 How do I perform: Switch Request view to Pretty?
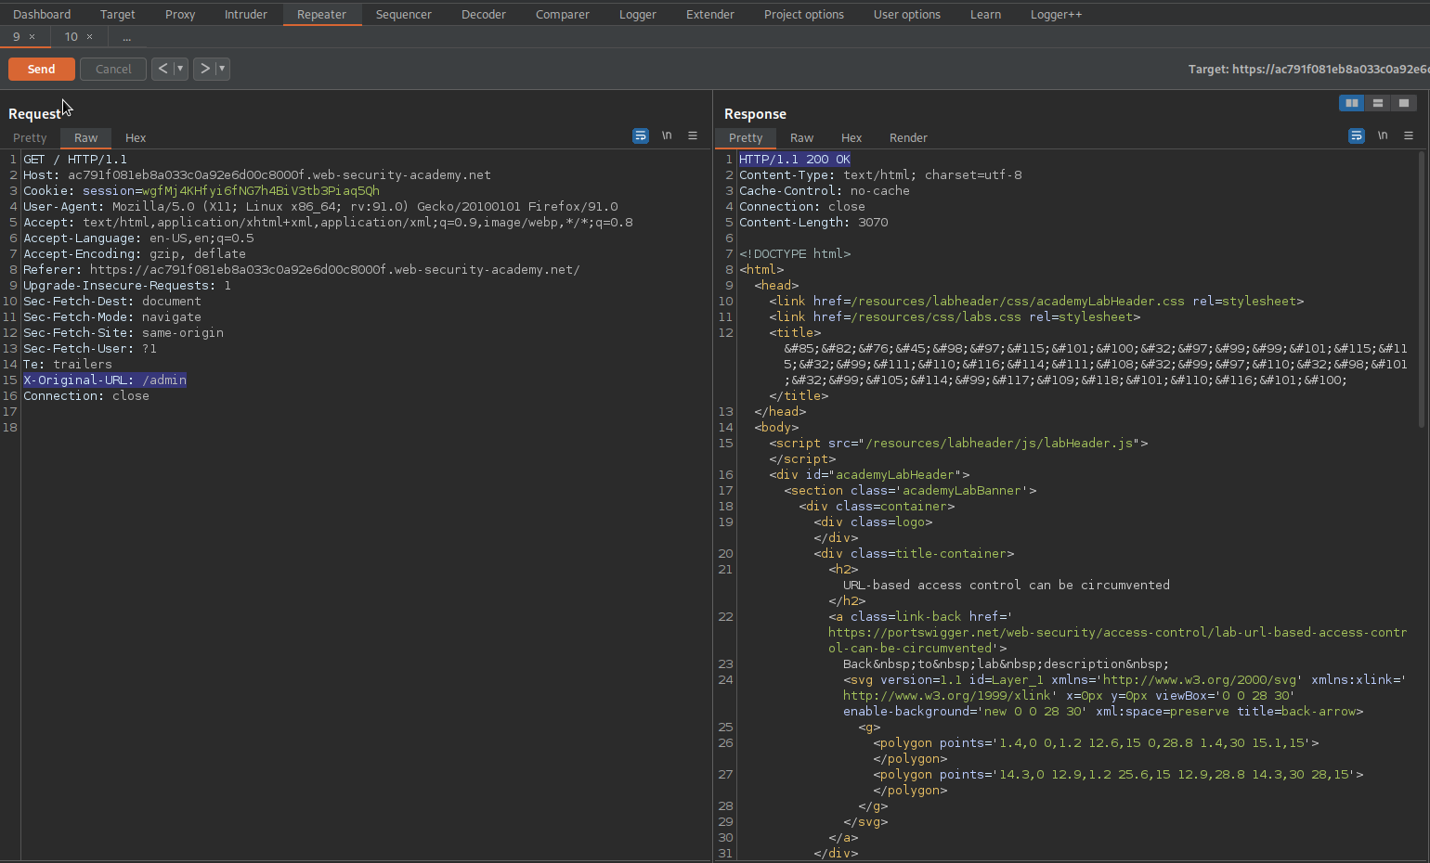click(x=30, y=137)
